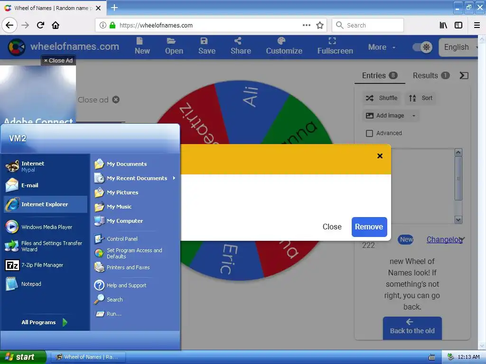Viewport: 486px width, 364px height.
Task: Close the dialog with X icon
Action: coord(380,156)
